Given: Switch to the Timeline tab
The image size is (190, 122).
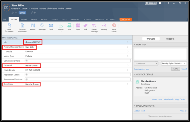Looking at the screenshot, I should [170, 39].
